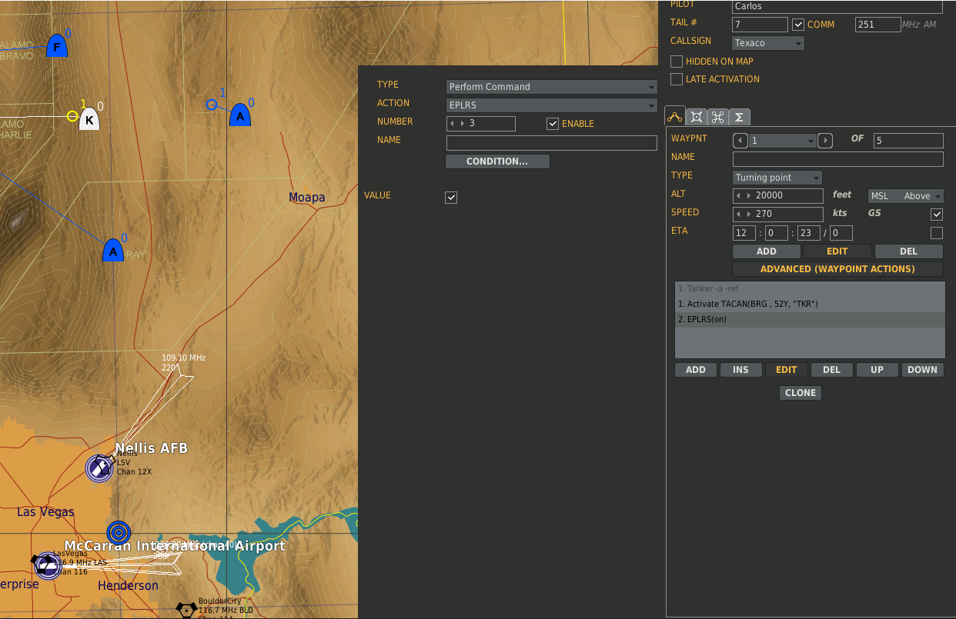Open the waypoint TYPE Turning point dropdown
This screenshot has width=956, height=619.
click(777, 178)
